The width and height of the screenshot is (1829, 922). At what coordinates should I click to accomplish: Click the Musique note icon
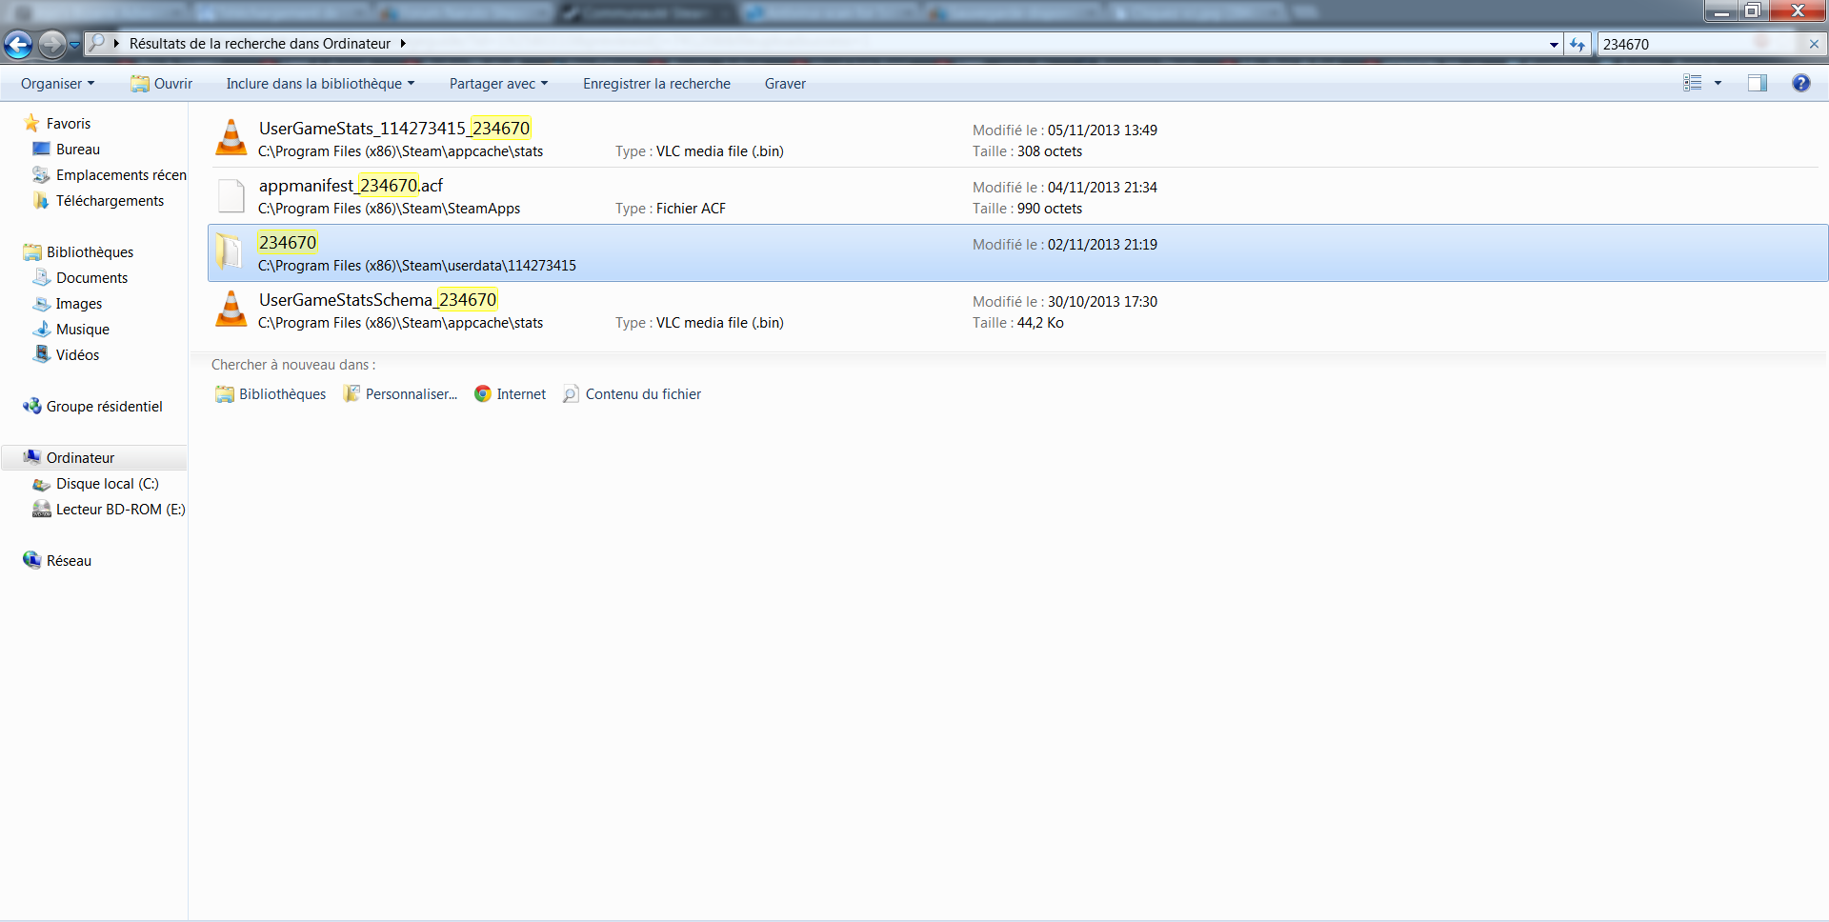(41, 330)
